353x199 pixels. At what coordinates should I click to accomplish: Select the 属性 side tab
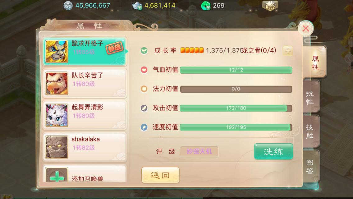pyautogui.click(x=314, y=62)
